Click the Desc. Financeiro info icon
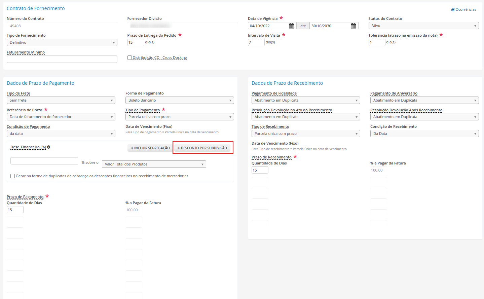This screenshot has width=484, height=299. 49,147
